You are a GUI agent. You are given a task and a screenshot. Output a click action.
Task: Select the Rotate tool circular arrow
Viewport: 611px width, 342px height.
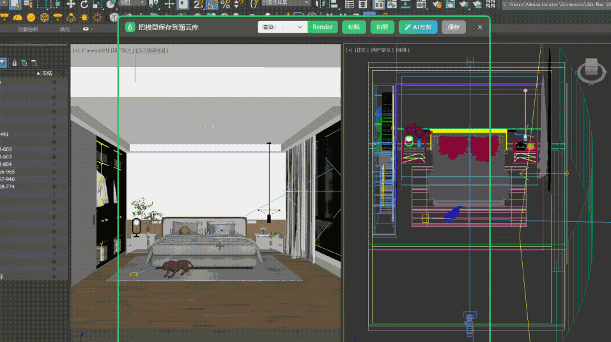pyautogui.click(x=84, y=4)
